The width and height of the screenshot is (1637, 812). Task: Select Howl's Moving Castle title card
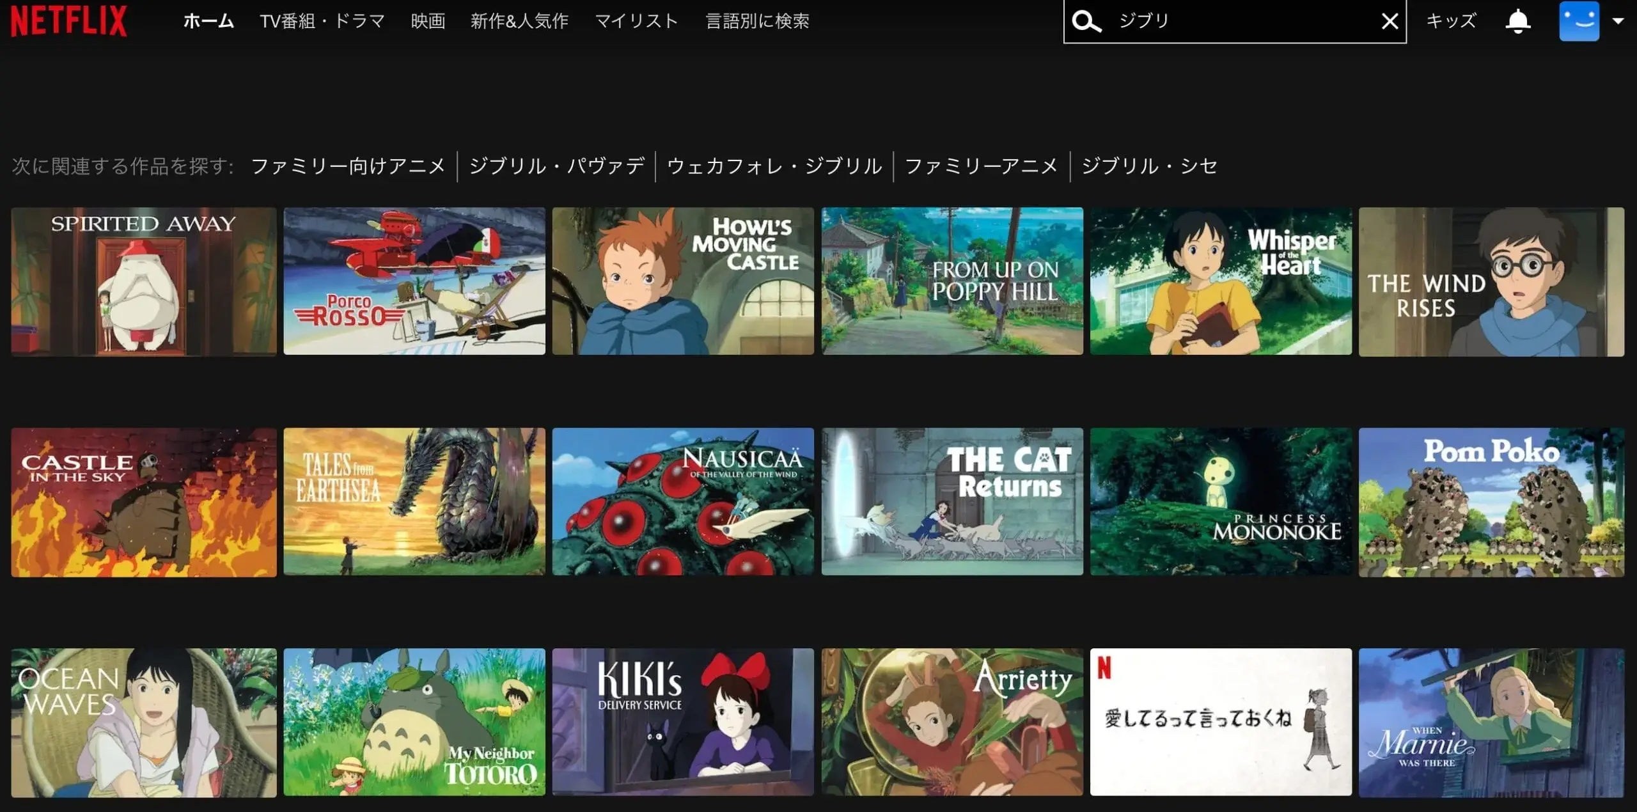pyautogui.click(x=683, y=281)
